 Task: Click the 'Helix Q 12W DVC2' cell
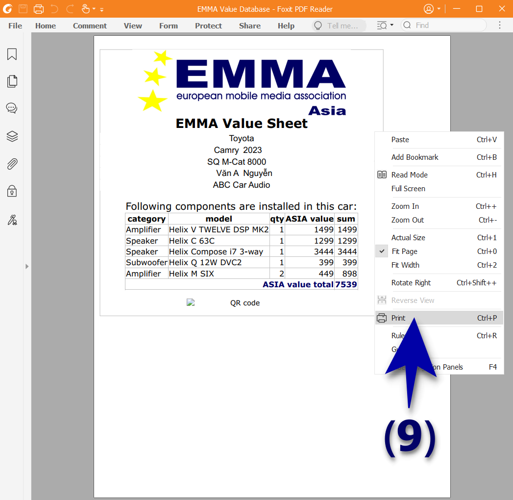219,262
